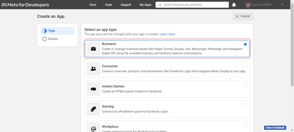The width and height of the screenshot is (294, 132).
Task: Select the Business radio button
Action: [245, 45]
